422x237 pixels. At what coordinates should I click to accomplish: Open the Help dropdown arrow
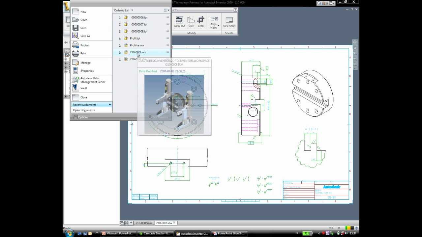[334, 3]
